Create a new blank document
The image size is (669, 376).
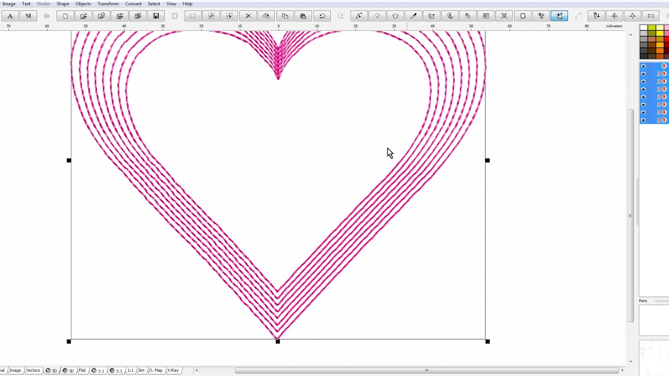pos(65,16)
